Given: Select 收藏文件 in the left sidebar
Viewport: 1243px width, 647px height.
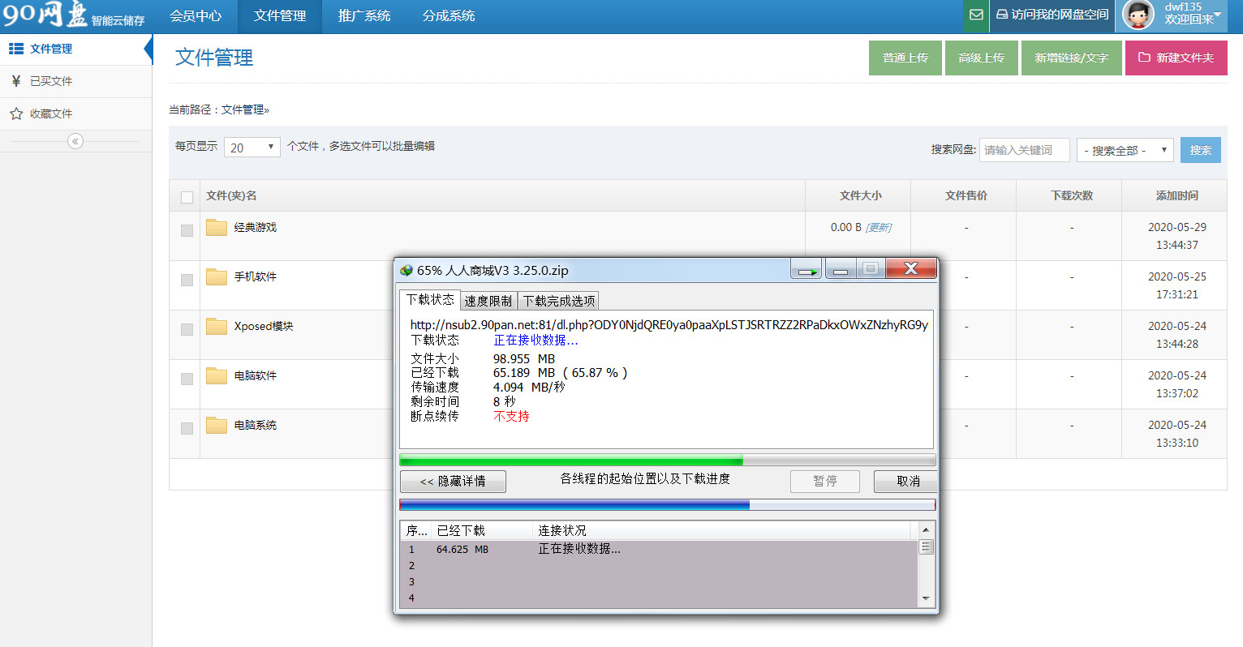Looking at the screenshot, I should coord(76,114).
